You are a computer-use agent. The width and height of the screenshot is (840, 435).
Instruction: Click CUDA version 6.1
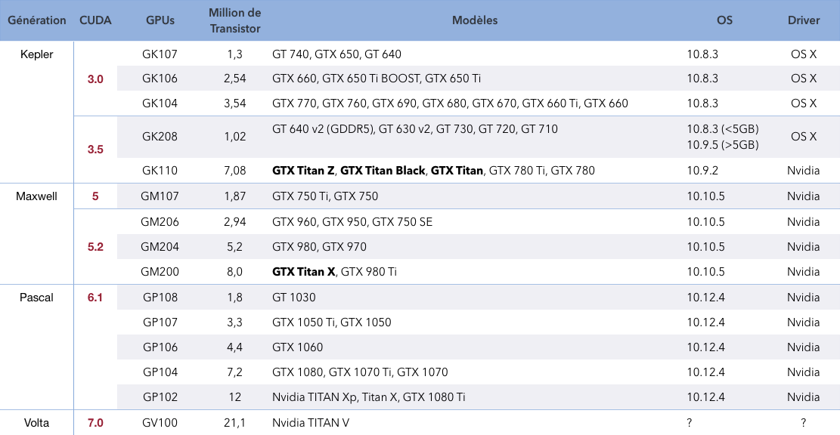pyautogui.click(x=95, y=297)
